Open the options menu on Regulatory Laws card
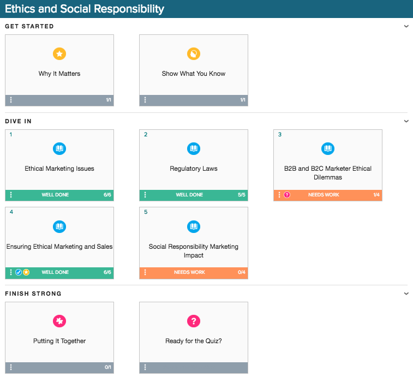413x377 pixels. (145, 195)
